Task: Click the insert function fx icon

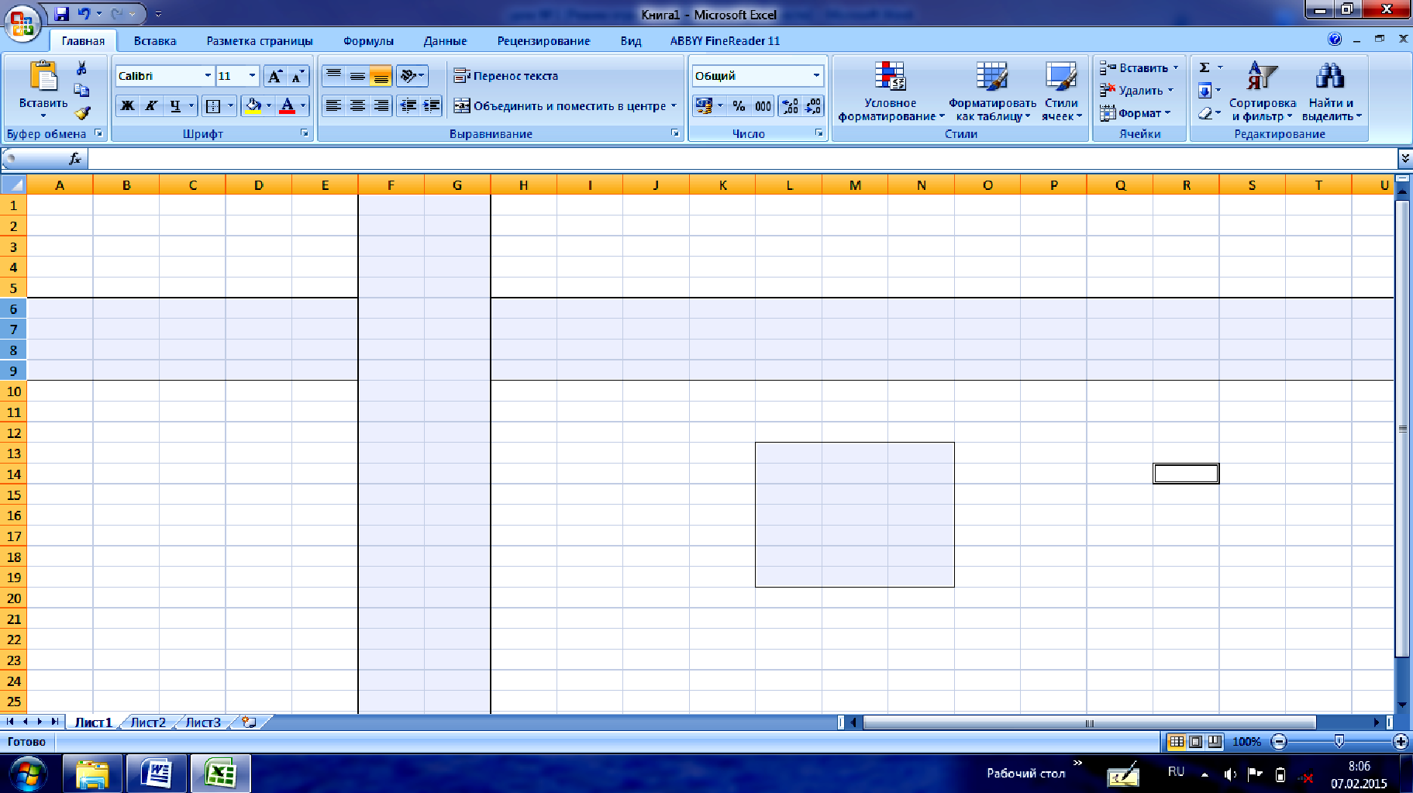Action: [x=75, y=158]
